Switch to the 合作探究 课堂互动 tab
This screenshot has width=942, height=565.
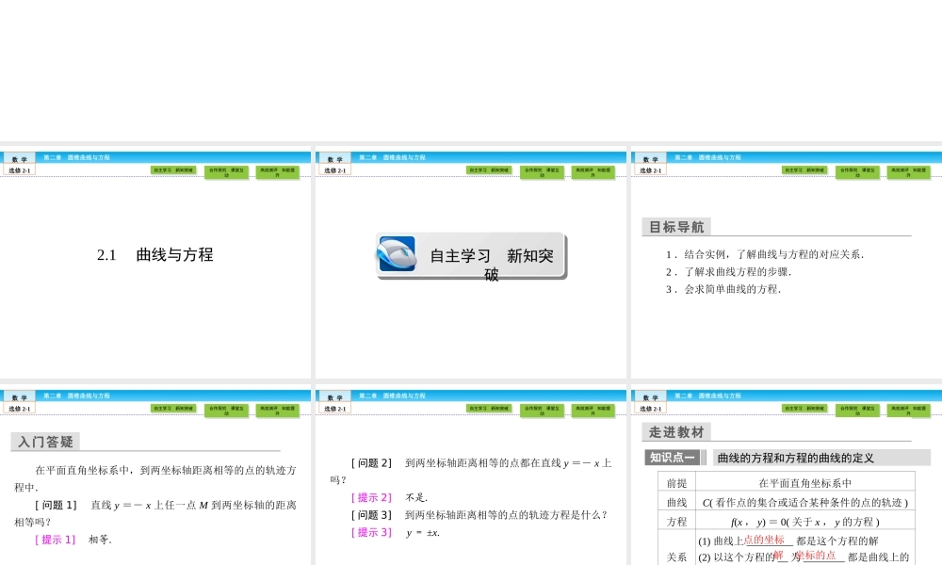tap(229, 172)
